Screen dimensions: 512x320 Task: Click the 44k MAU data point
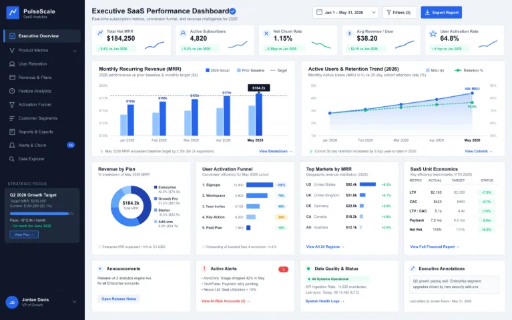point(472,93)
